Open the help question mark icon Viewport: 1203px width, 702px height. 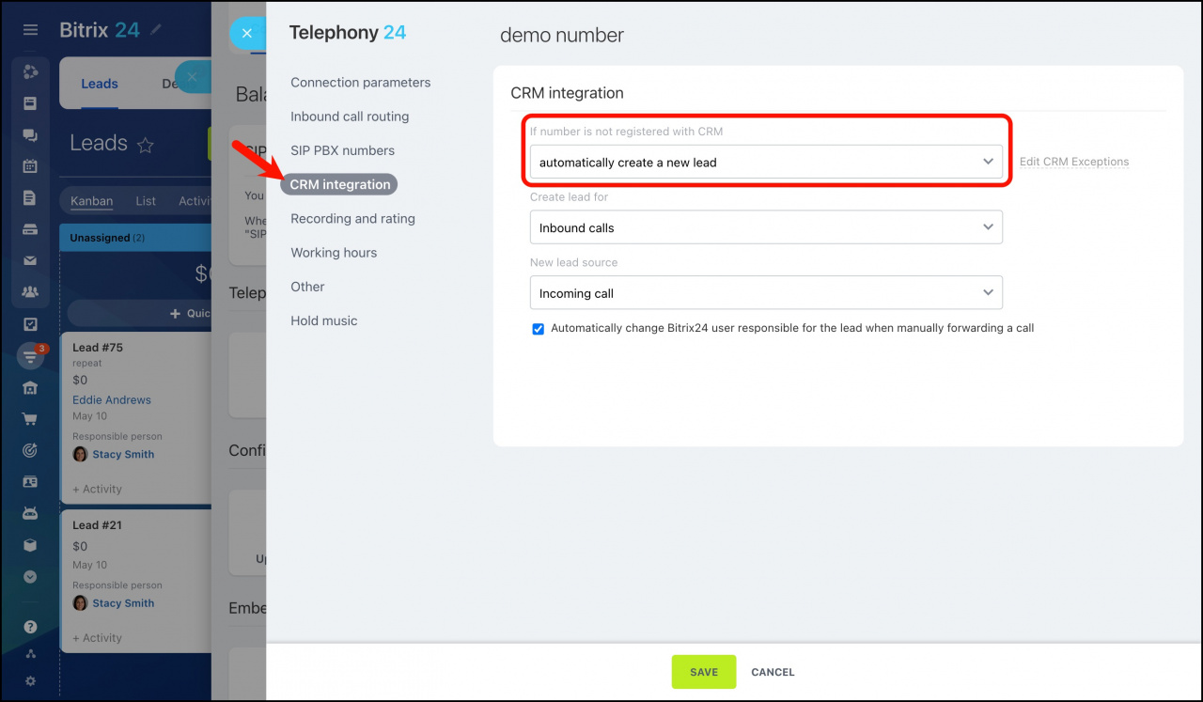point(30,627)
